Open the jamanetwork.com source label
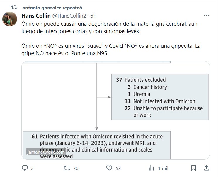 point(46,152)
